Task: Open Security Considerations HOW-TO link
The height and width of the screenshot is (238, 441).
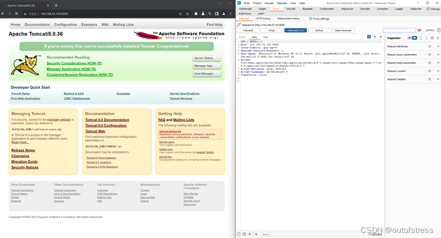Action: 74,64
